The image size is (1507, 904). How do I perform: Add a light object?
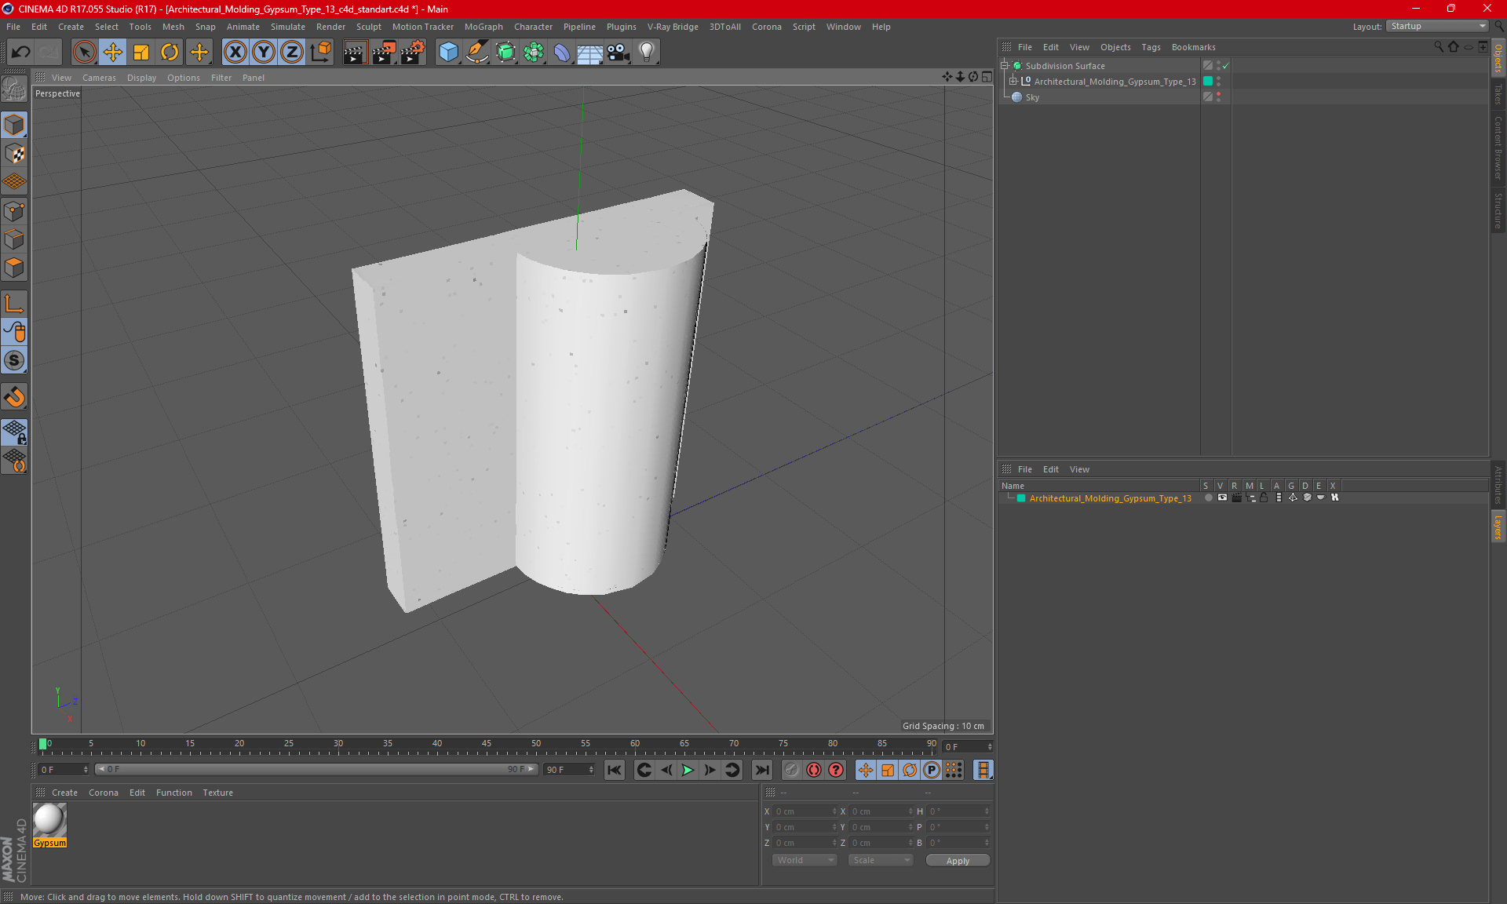click(646, 53)
